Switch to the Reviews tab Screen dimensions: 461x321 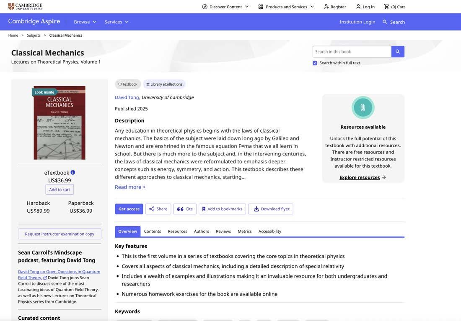click(x=223, y=231)
